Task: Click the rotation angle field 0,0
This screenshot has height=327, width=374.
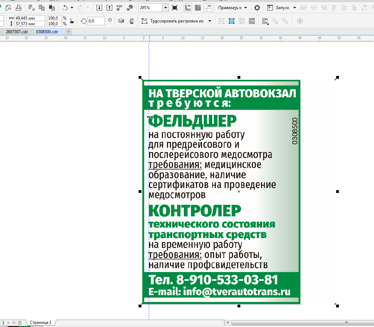Action: 96,21
